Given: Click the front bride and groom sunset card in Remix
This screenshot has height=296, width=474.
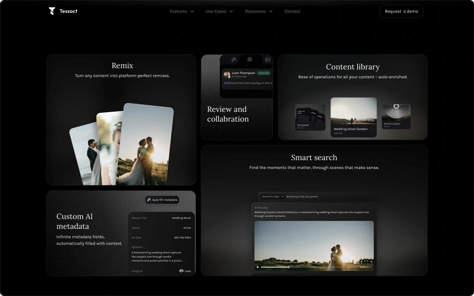Looking at the screenshot, I should (145, 145).
